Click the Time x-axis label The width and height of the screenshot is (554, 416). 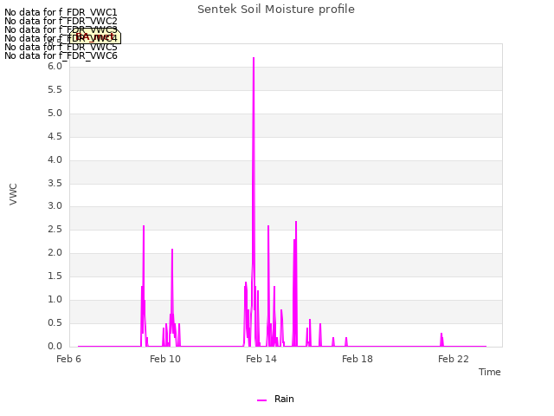tap(489, 372)
